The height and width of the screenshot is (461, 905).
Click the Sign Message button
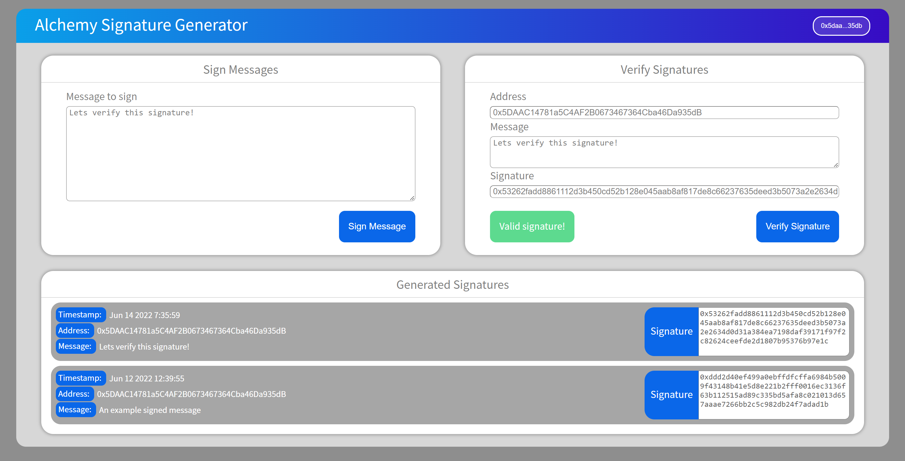click(377, 226)
